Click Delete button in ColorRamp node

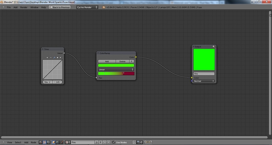(122, 61)
